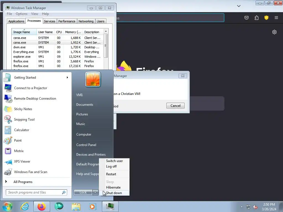Image resolution: width=283 pixels, height=212 pixels.
Task: Switch to Task Manager taskbar button
Action: coord(110,206)
